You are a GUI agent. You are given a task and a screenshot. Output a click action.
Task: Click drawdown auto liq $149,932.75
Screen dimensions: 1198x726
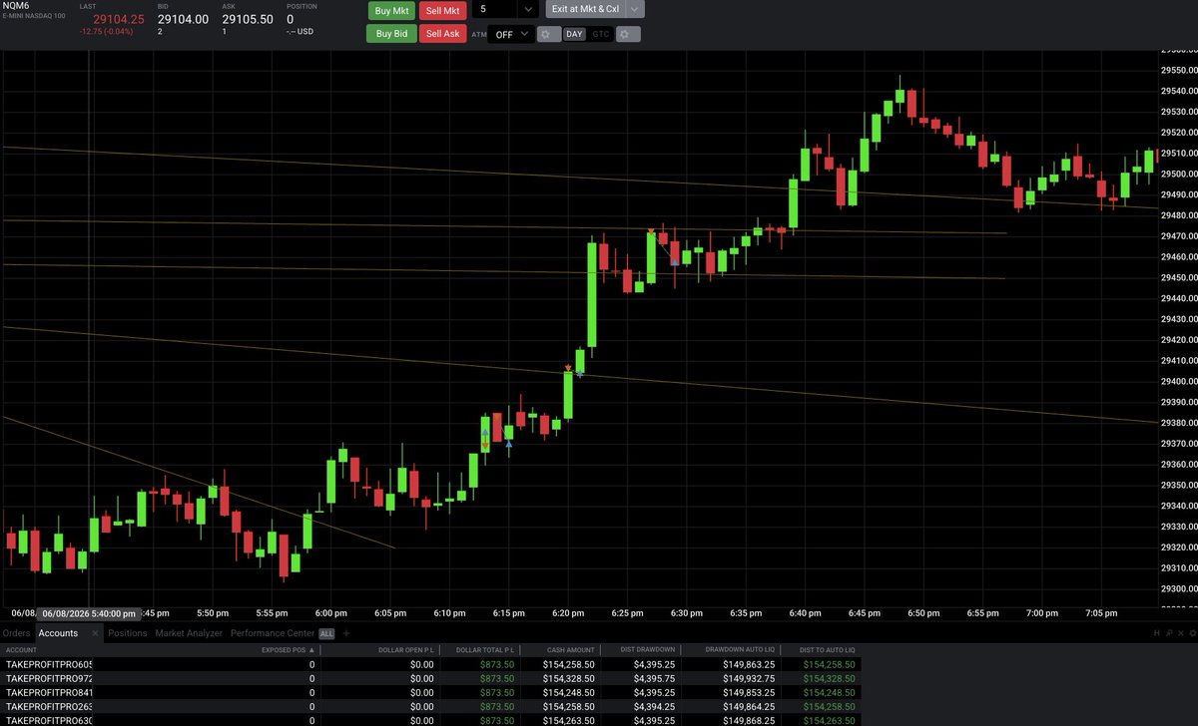click(749, 678)
